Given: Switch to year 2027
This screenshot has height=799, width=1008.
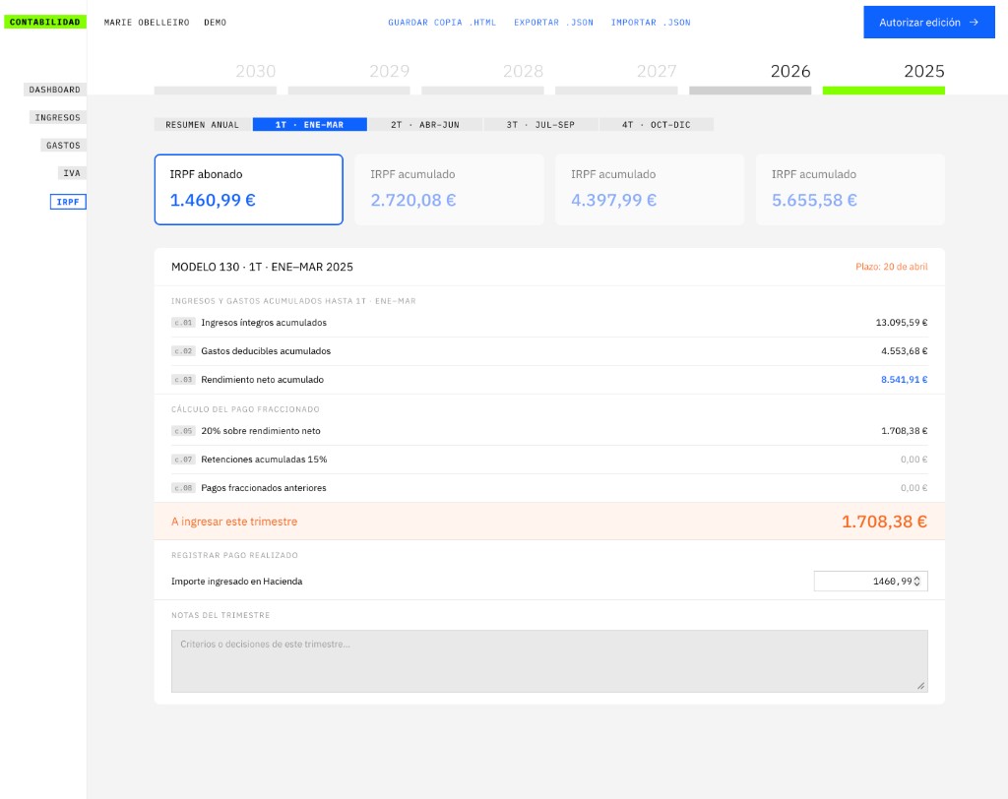Looking at the screenshot, I should click(x=616, y=78).
